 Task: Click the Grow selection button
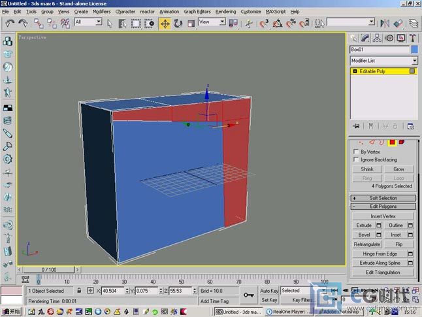click(x=398, y=169)
